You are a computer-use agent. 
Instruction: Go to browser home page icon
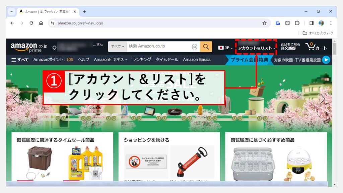tap(41, 23)
